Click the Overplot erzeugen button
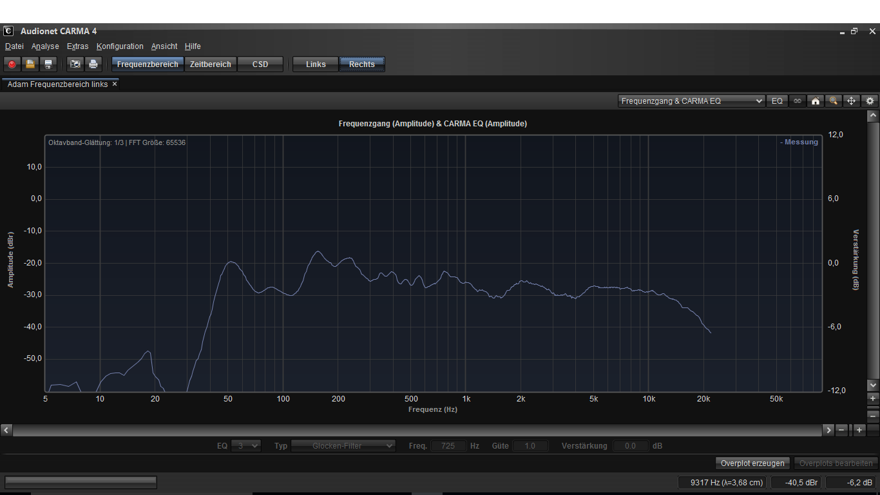880x495 pixels. point(752,463)
